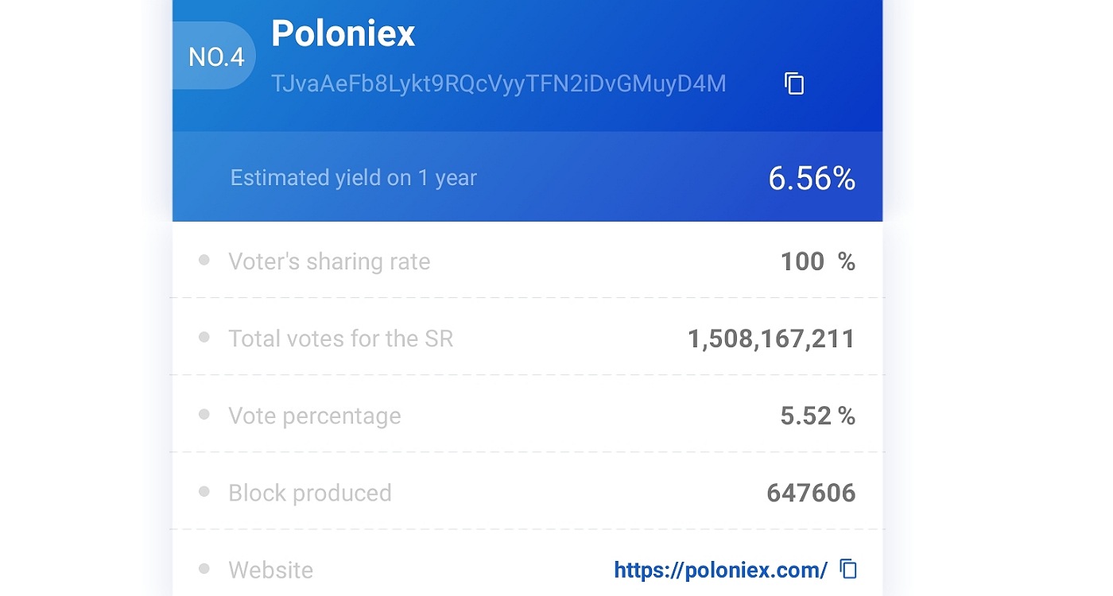This screenshot has width=1113, height=596.
Task: Copy the Poloniex wallet address
Action: pyautogui.click(x=794, y=83)
